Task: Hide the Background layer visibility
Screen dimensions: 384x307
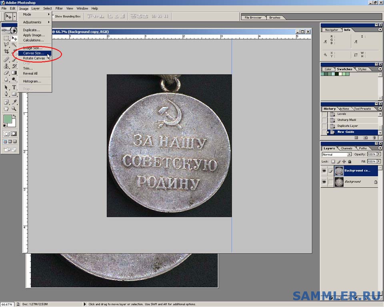Action: point(324,182)
